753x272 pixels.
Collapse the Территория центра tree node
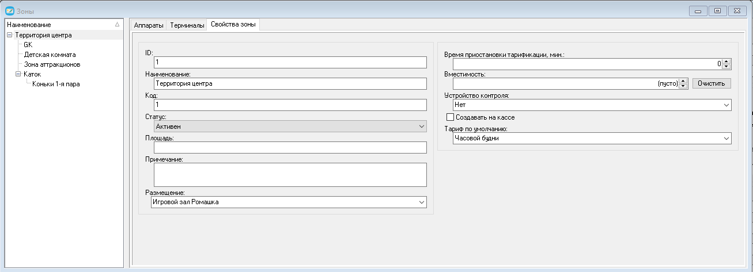(x=10, y=35)
